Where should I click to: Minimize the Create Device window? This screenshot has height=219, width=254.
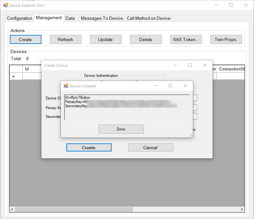(175, 65)
